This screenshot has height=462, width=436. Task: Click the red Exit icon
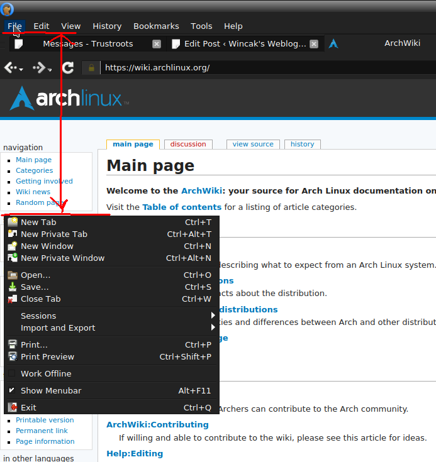click(13, 407)
